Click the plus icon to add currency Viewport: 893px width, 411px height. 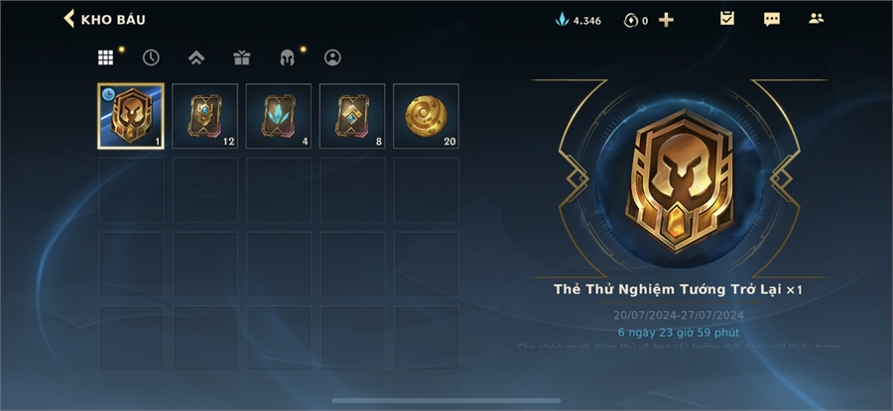pyautogui.click(x=666, y=21)
